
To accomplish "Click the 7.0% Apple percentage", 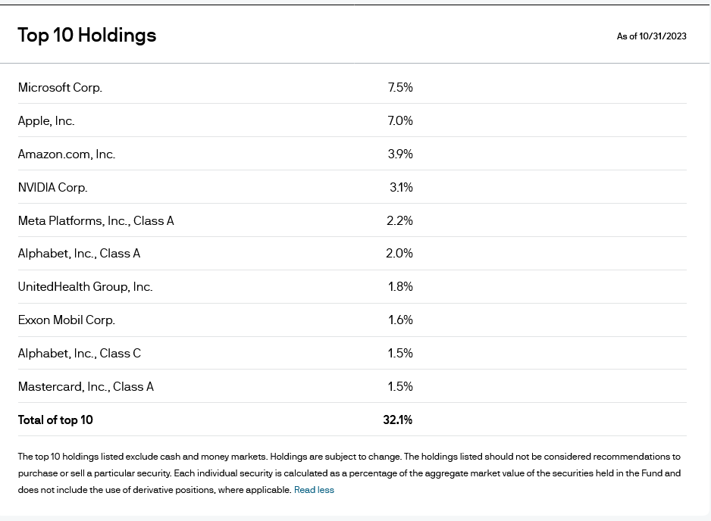I will (400, 121).
